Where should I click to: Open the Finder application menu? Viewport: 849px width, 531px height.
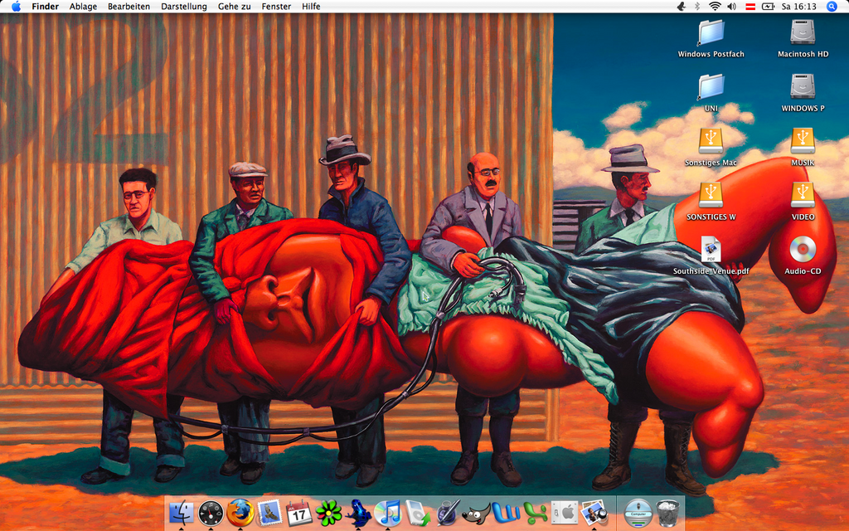point(45,7)
